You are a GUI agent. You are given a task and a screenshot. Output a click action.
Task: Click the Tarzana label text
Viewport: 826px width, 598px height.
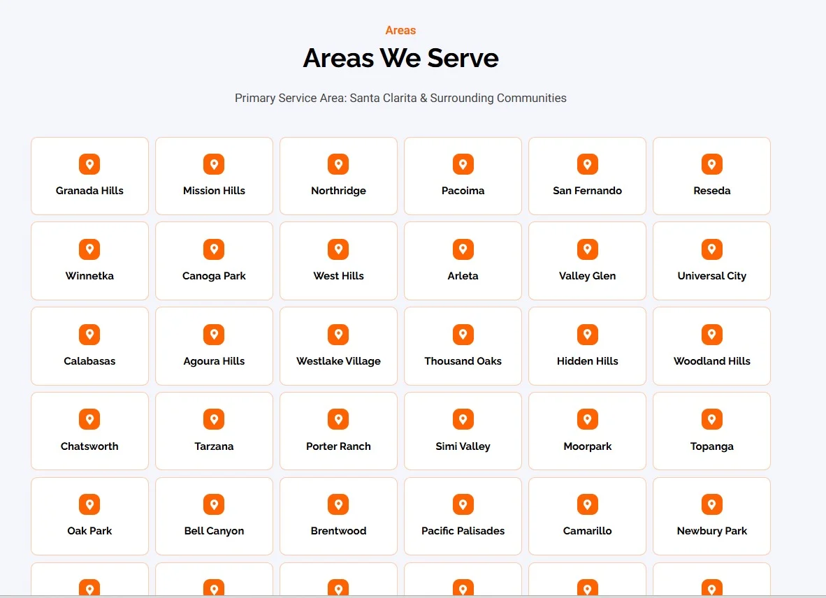[x=214, y=446]
